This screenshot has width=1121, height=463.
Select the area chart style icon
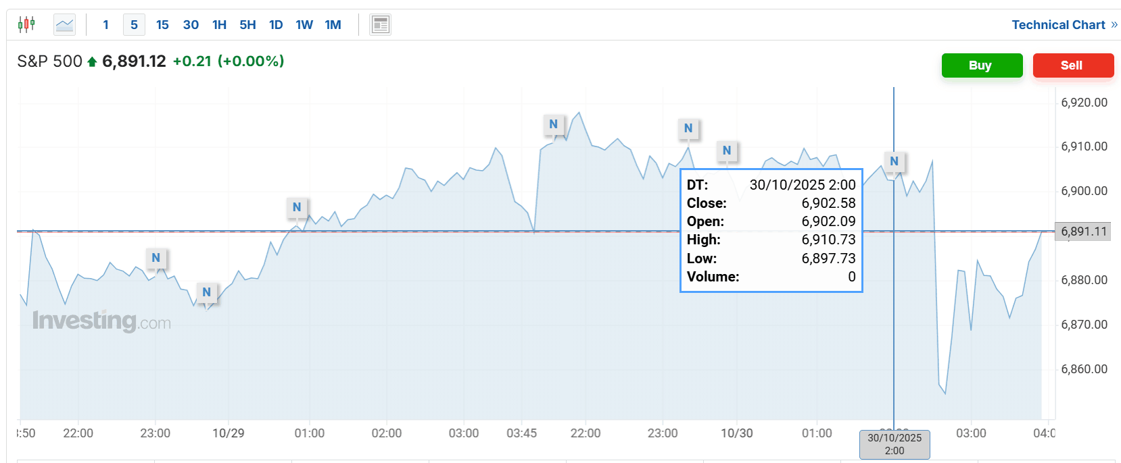pyautogui.click(x=65, y=25)
